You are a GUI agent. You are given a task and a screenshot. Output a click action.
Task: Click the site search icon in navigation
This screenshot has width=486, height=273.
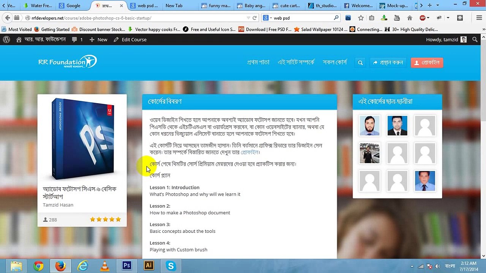pos(360,63)
